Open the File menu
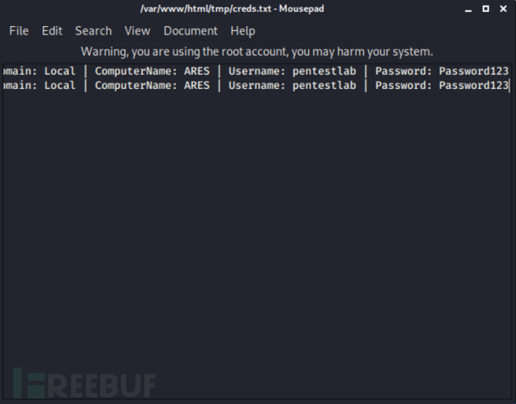This screenshot has height=404, width=516. point(19,31)
